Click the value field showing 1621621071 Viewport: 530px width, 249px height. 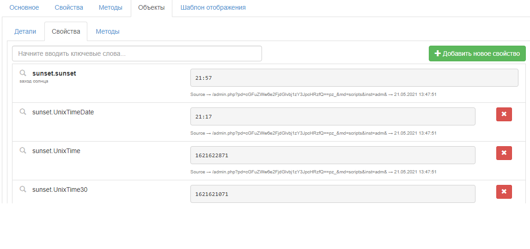click(333, 194)
